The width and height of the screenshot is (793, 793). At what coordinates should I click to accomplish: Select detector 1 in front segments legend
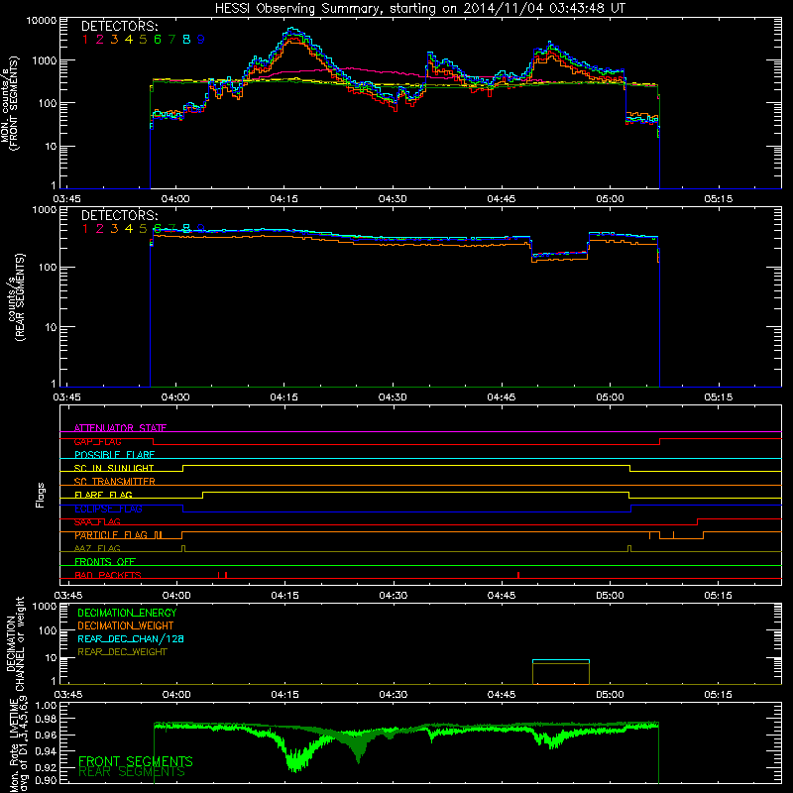coord(85,40)
